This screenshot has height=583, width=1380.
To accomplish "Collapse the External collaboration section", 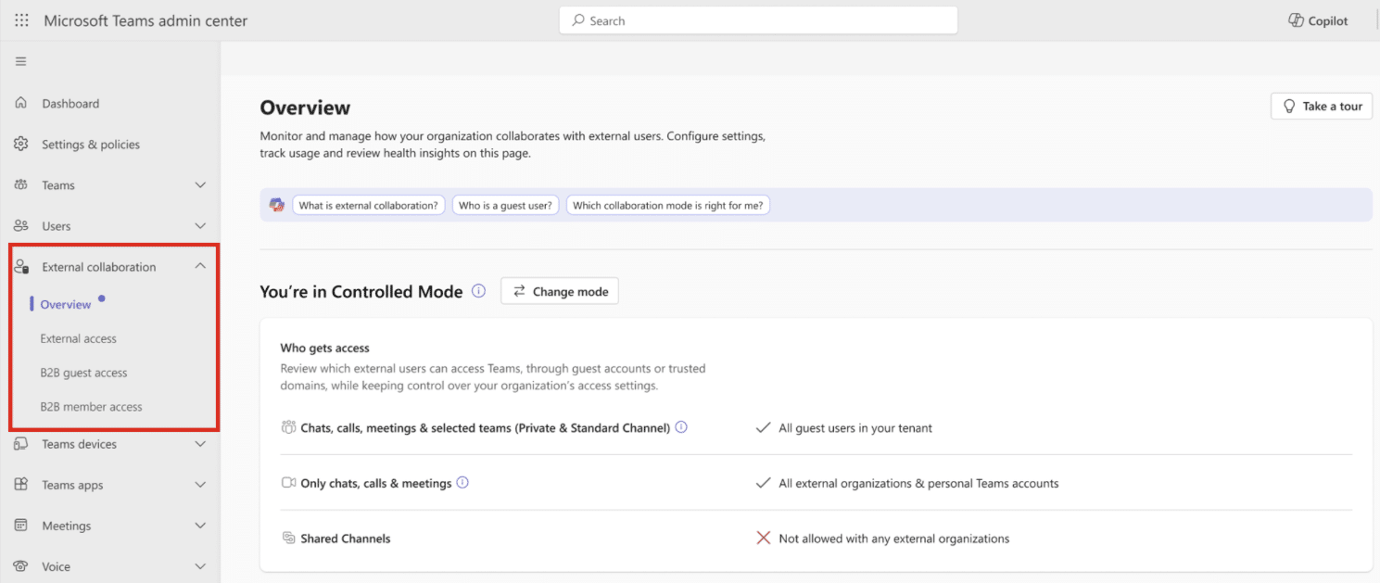I will 200,267.
